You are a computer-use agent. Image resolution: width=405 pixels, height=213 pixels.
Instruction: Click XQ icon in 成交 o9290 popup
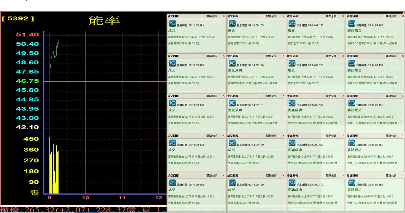click(x=232, y=23)
